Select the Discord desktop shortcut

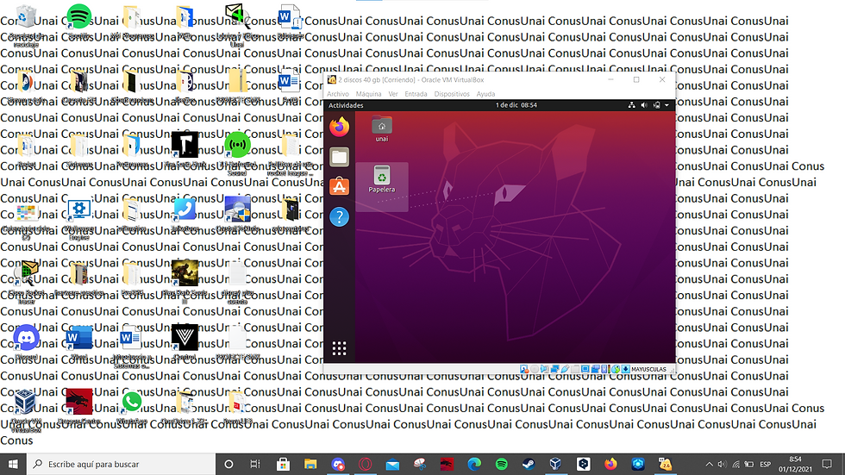27,342
